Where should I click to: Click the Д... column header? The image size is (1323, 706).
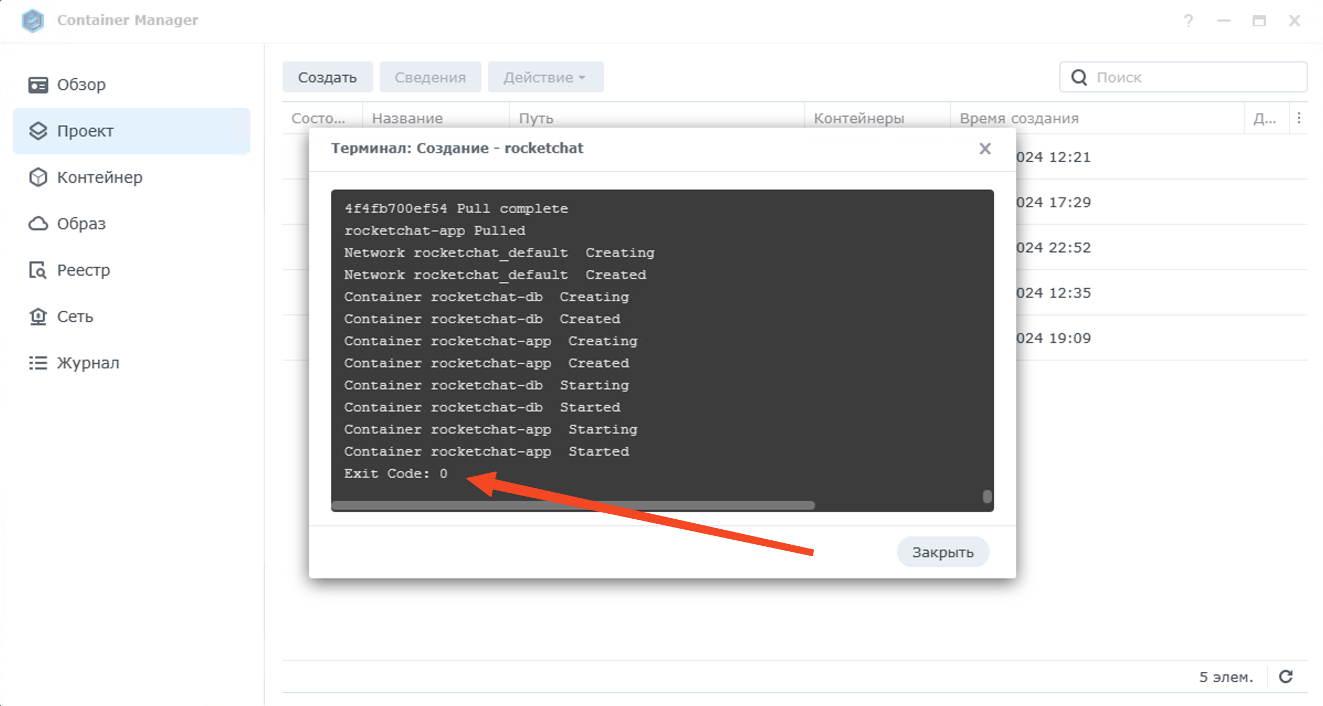pyautogui.click(x=1267, y=118)
